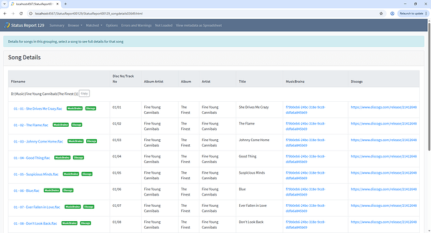Click the Status Report 129 logo icon
Image resolution: width=431 pixels, height=233 pixels.
[7, 25]
